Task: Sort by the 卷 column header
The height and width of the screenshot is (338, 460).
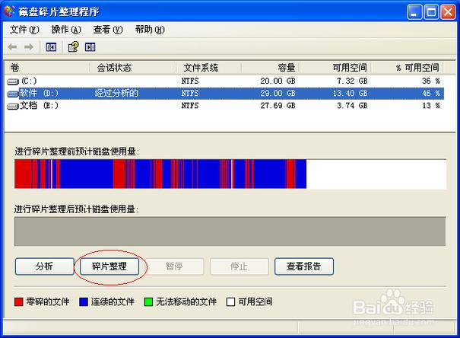Action: (48, 68)
